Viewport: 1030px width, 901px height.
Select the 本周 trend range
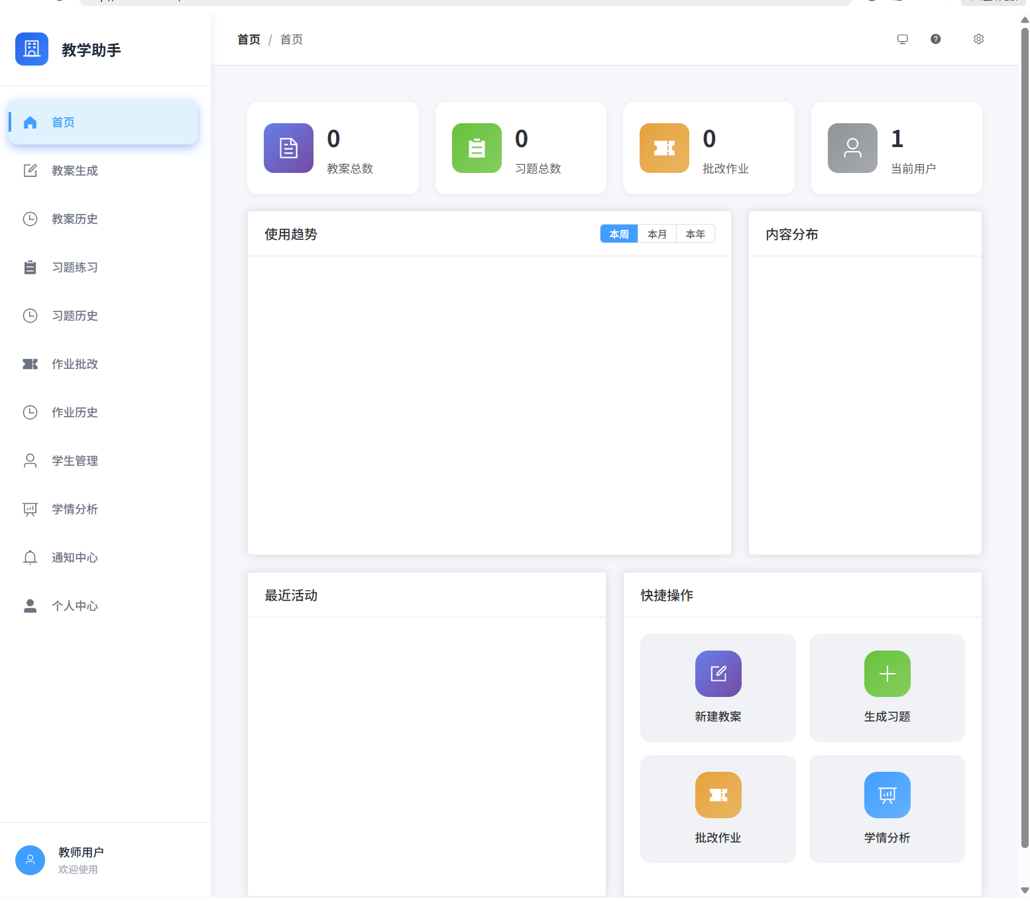pos(619,234)
